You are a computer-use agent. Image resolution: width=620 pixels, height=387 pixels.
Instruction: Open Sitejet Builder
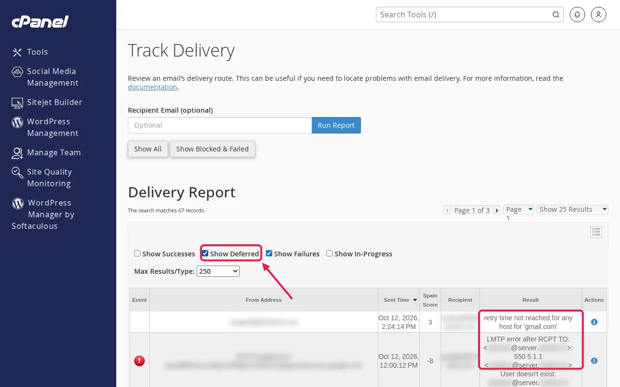(54, 102)
